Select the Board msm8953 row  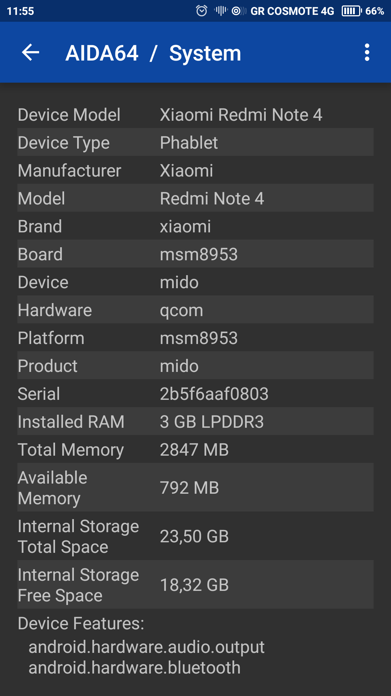[195, 254]
